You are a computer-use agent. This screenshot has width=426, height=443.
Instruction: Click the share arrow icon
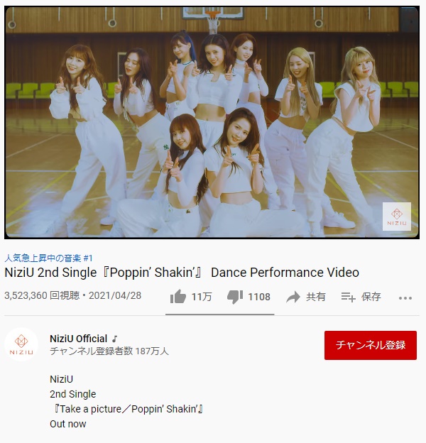[293, 297]
